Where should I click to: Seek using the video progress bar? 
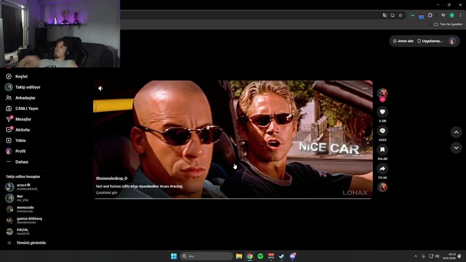point(233,199)
